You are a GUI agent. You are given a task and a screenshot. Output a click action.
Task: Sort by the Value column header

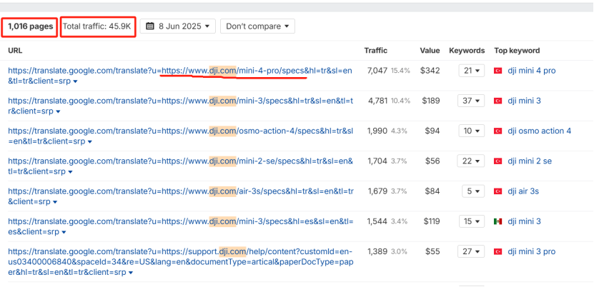pos(430,51)
